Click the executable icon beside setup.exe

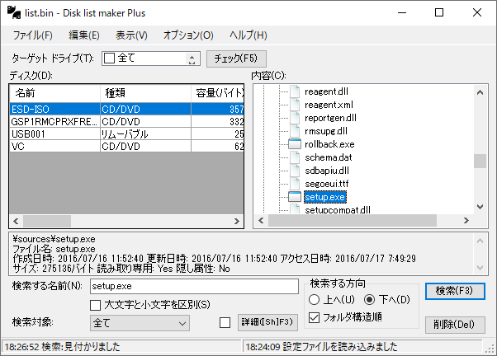295,197
